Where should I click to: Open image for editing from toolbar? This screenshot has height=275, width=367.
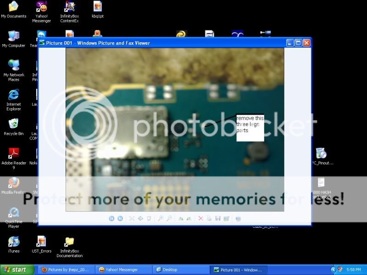[226, 219]
